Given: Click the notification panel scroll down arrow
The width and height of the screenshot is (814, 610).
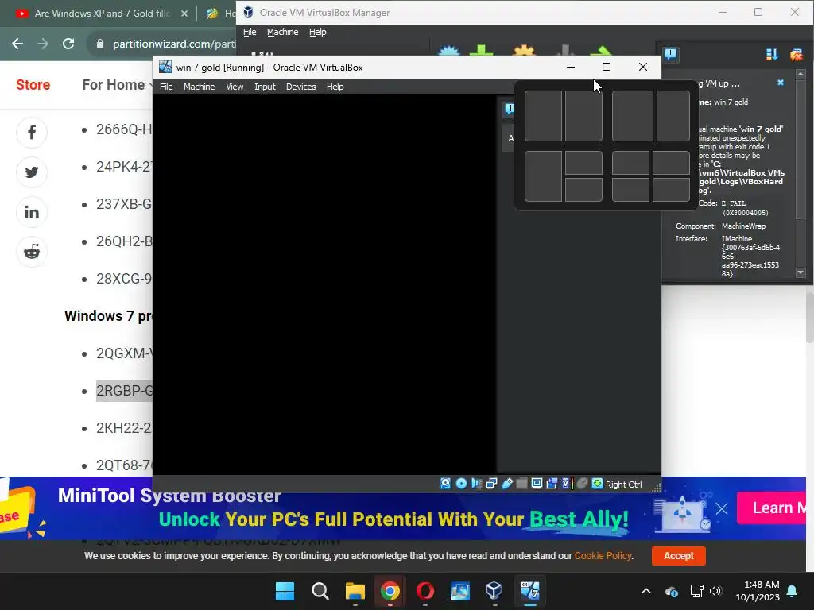Looking at the screenshot, I should coord(800,272).
